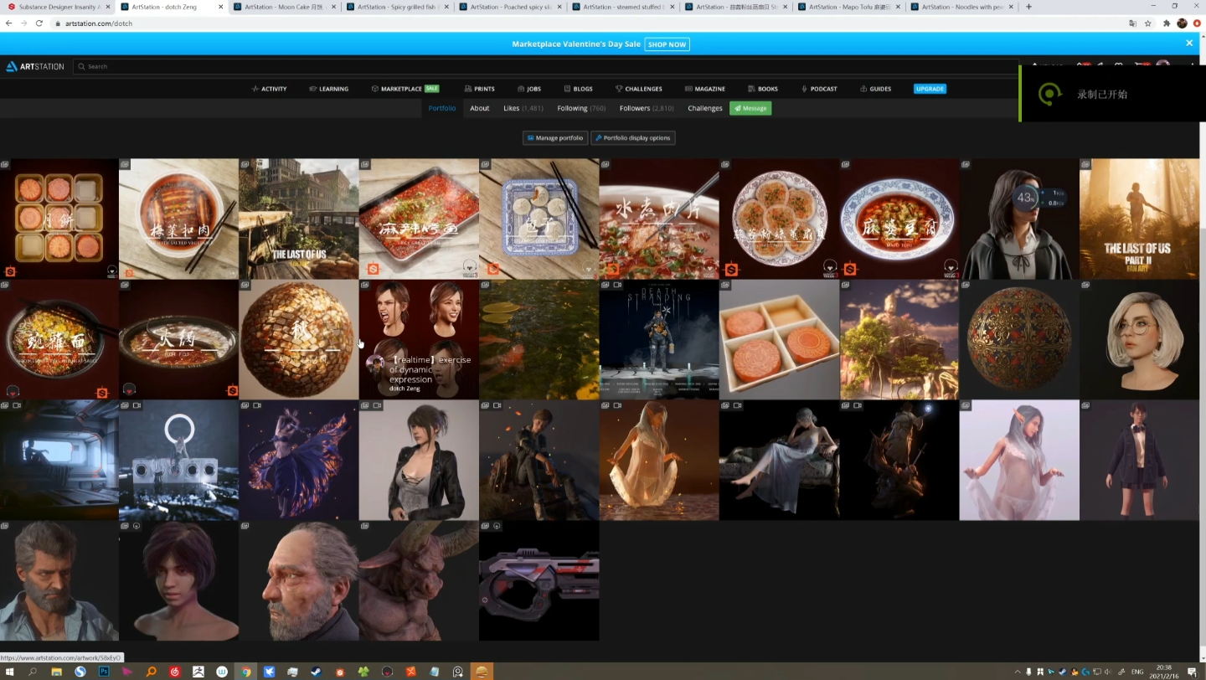Open the Following tab
Screen dimensions: 1206x680
pyautogui.click(x=581, y=108)
